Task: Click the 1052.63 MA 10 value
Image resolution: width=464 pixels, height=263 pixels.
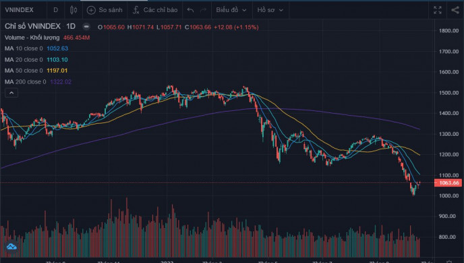Action: (57, 48)
